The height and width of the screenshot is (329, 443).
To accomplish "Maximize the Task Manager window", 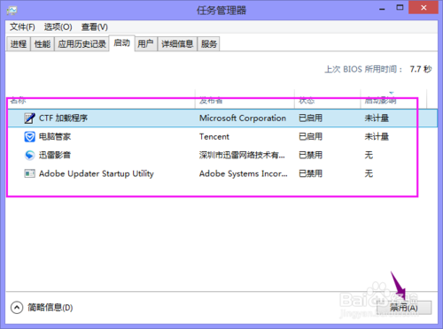I will [x=400, y=8].
